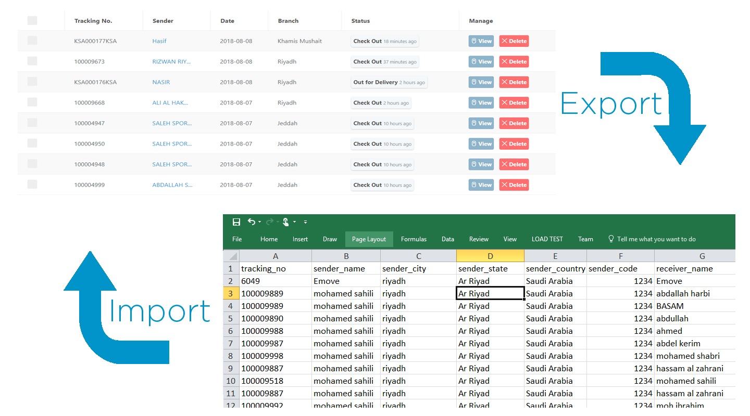Select column D header in the spreadsheet
750x416 pixels.
point(490,256)
